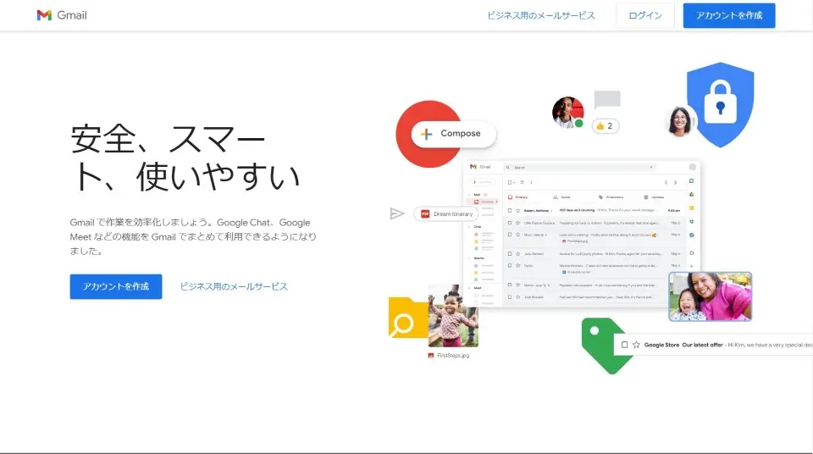813x454 pixels.
Task: Click the Google Store email row star
Action: [x=636, y=345]
